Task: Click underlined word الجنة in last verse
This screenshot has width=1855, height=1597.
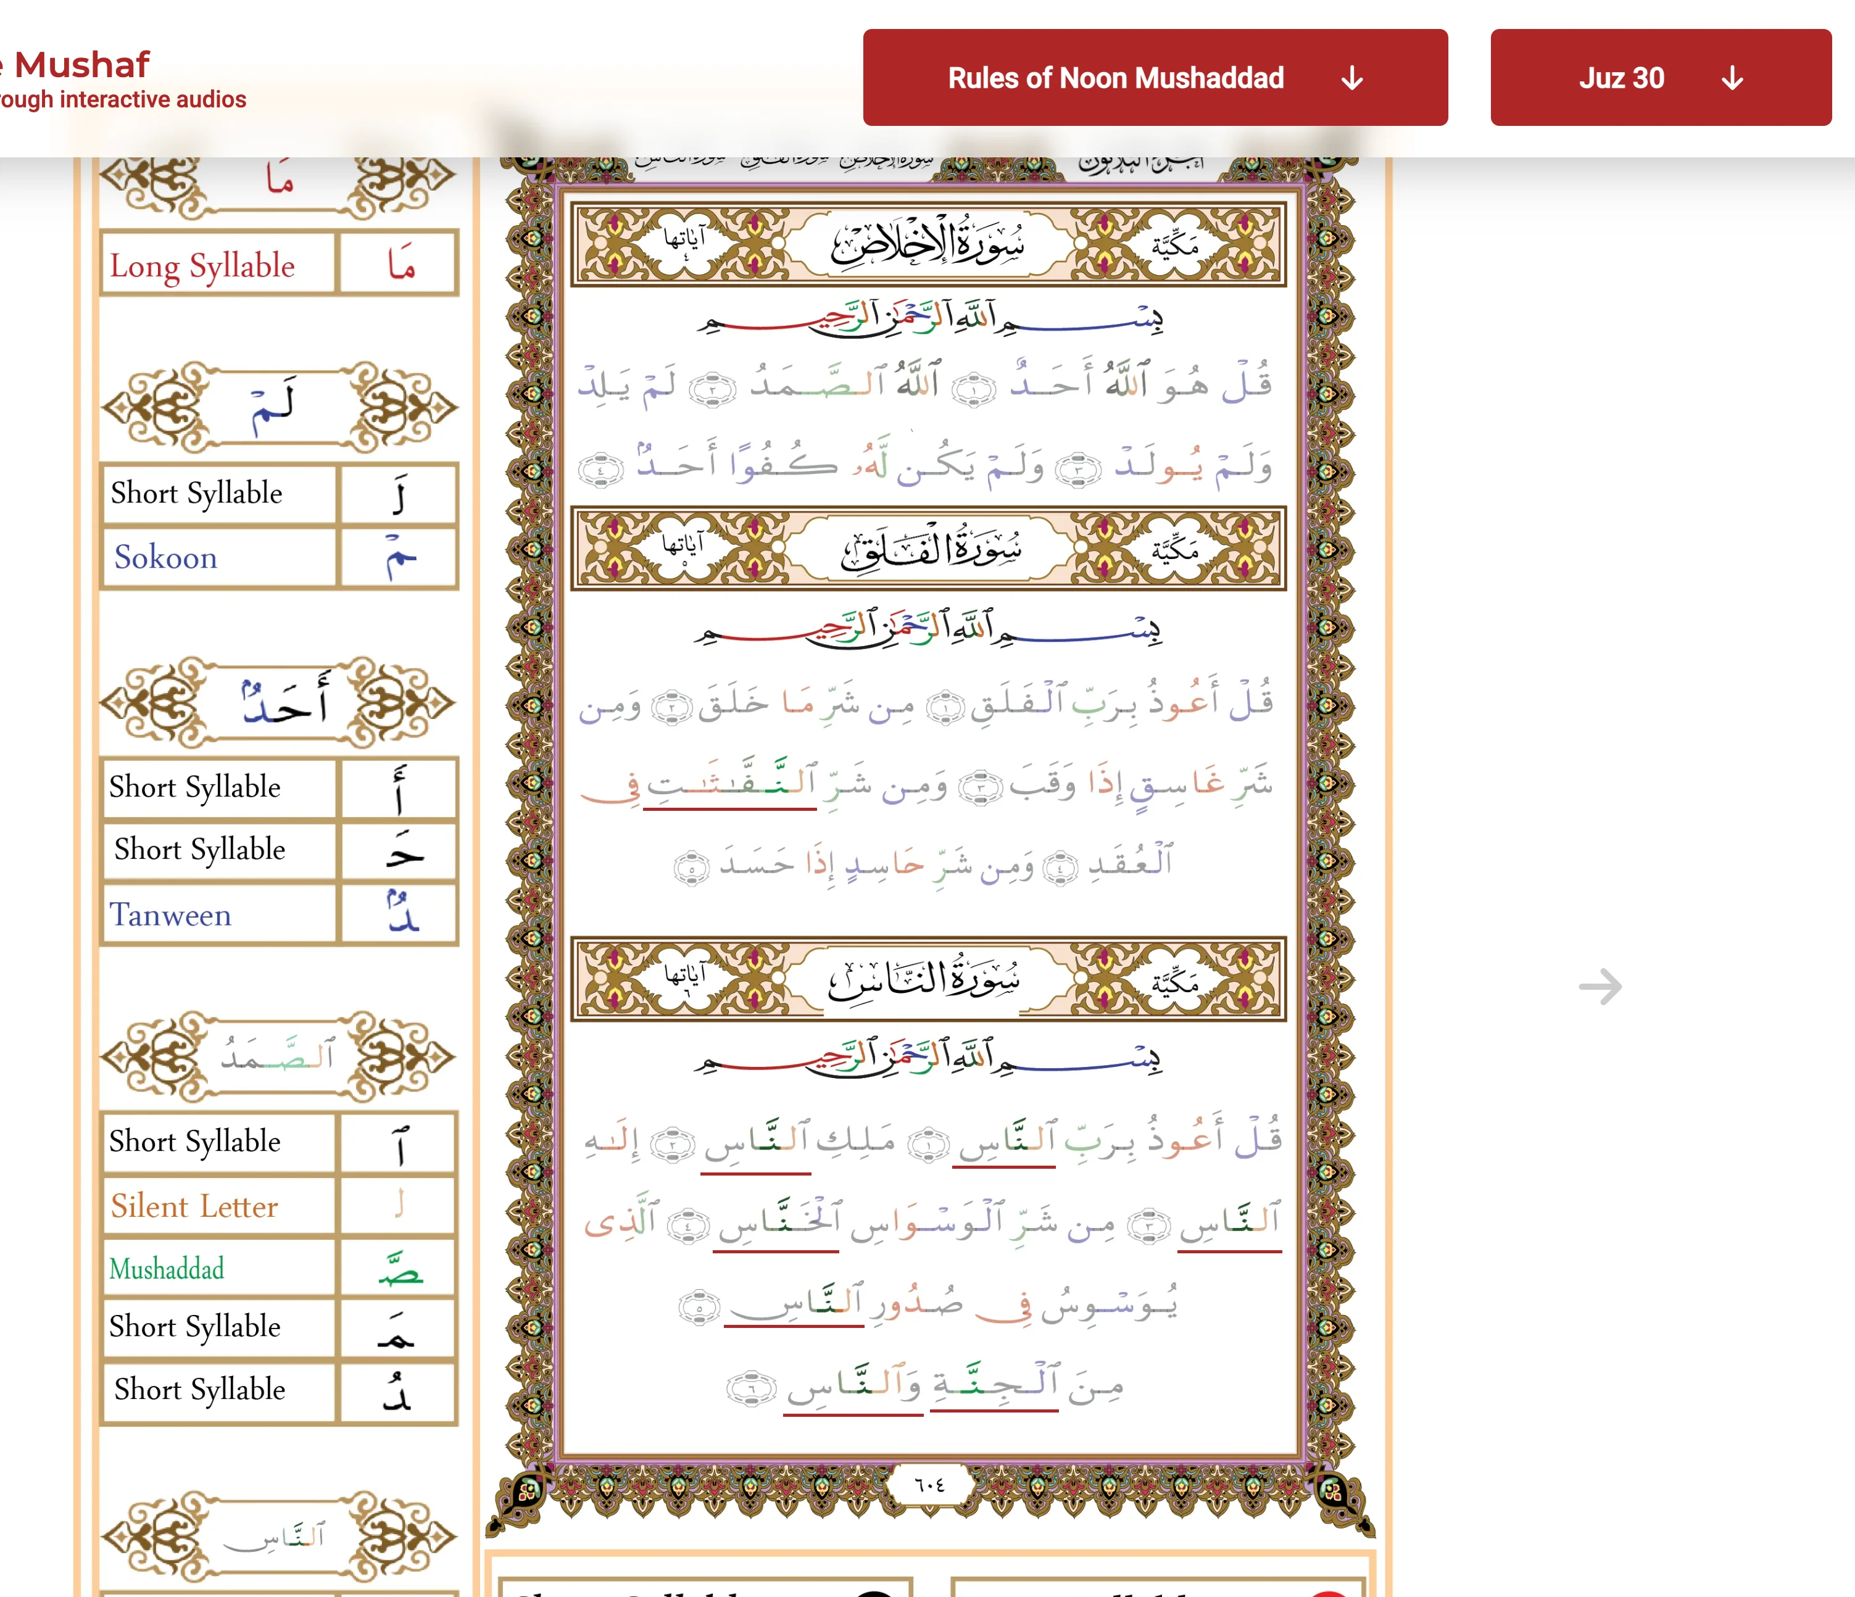Action: (994, 1386)
